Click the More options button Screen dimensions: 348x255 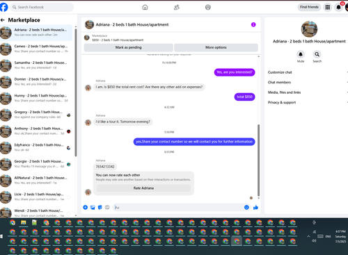216,47
